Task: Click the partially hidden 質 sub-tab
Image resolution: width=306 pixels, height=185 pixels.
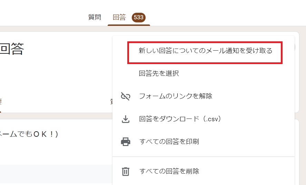Action: pos(111,101)
